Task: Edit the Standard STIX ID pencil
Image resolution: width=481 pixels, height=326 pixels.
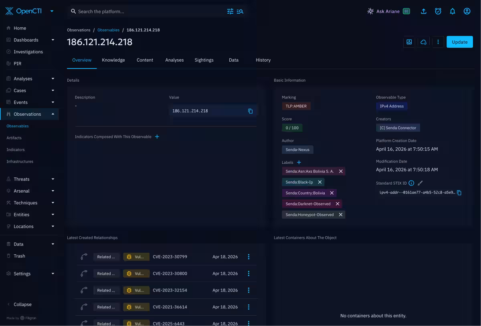Action: tap(420, 183)
